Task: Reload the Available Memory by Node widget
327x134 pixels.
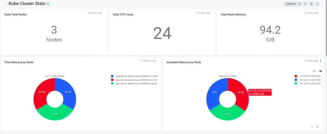Action: tap(317, 127)
